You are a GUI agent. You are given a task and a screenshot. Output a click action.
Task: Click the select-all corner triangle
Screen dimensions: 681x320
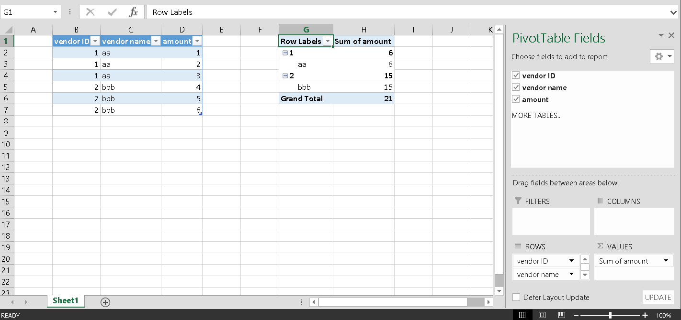click(8, 30)
